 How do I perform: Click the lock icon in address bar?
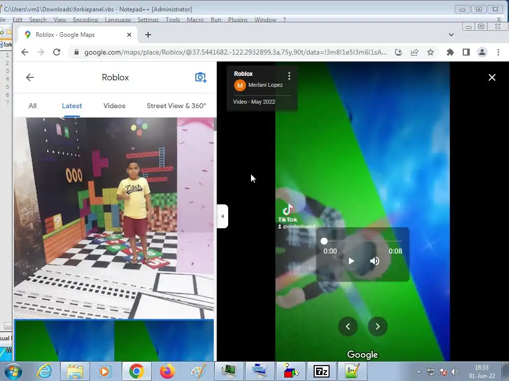pos(77,52)
